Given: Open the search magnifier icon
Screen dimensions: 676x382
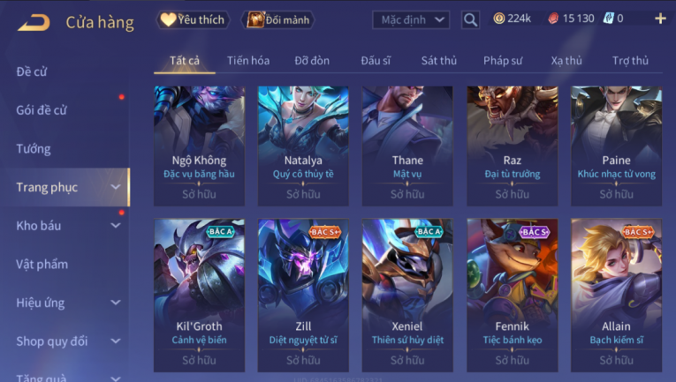Looking at the screenshot, I should tap(470, 19).
